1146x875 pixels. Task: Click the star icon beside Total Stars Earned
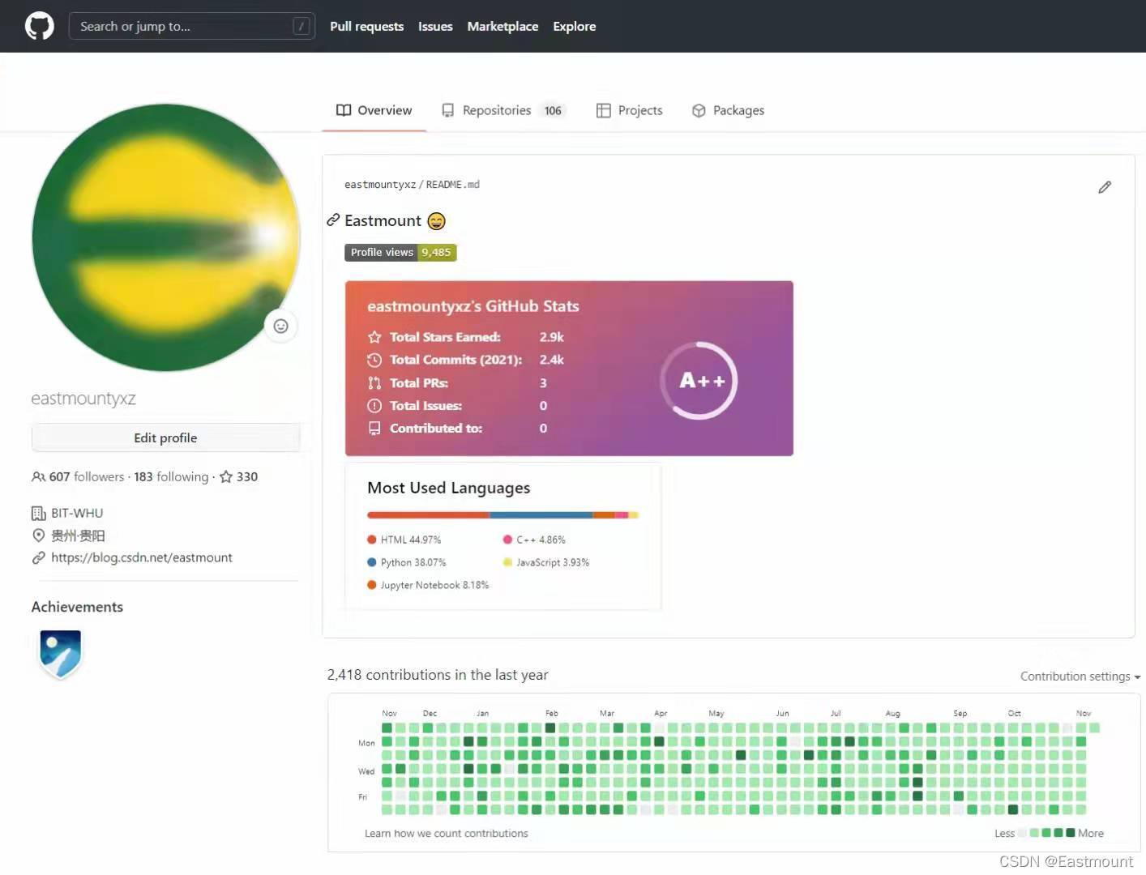(374, 337)
